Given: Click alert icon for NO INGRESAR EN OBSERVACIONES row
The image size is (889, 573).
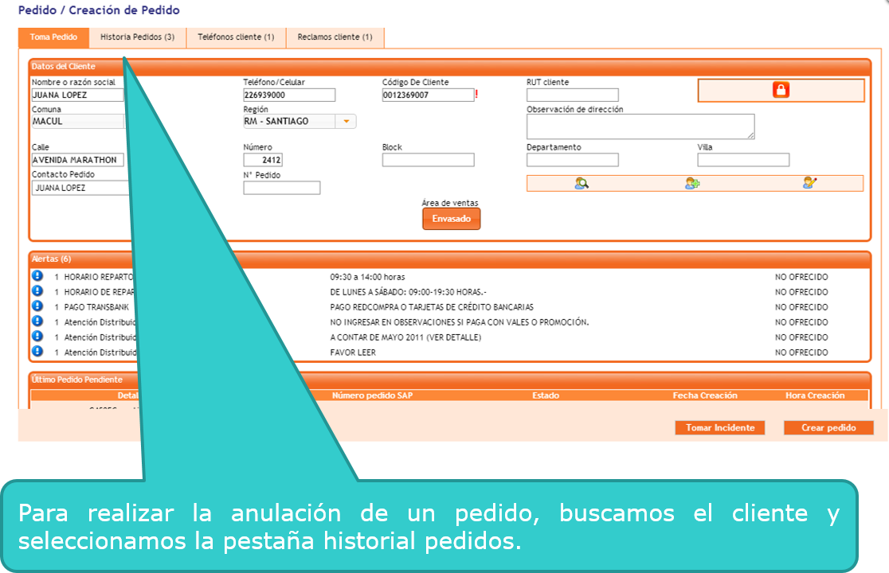Looking at the screenshot, I should point(37,321).
